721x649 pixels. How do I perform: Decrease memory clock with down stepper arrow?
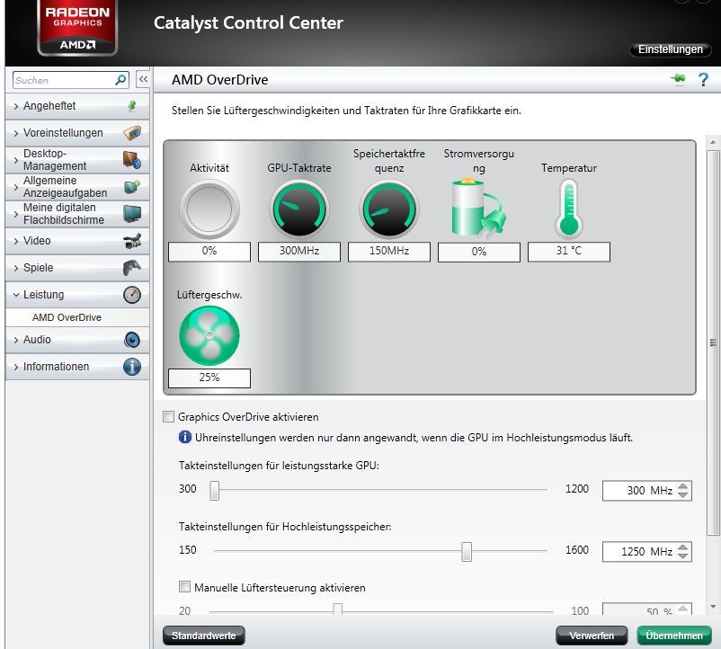[683, 556]
